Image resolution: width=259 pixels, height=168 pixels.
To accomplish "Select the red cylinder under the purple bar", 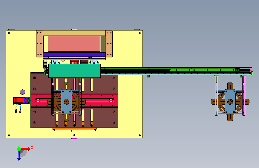I will pyautogui.click(x=74, y=62).
